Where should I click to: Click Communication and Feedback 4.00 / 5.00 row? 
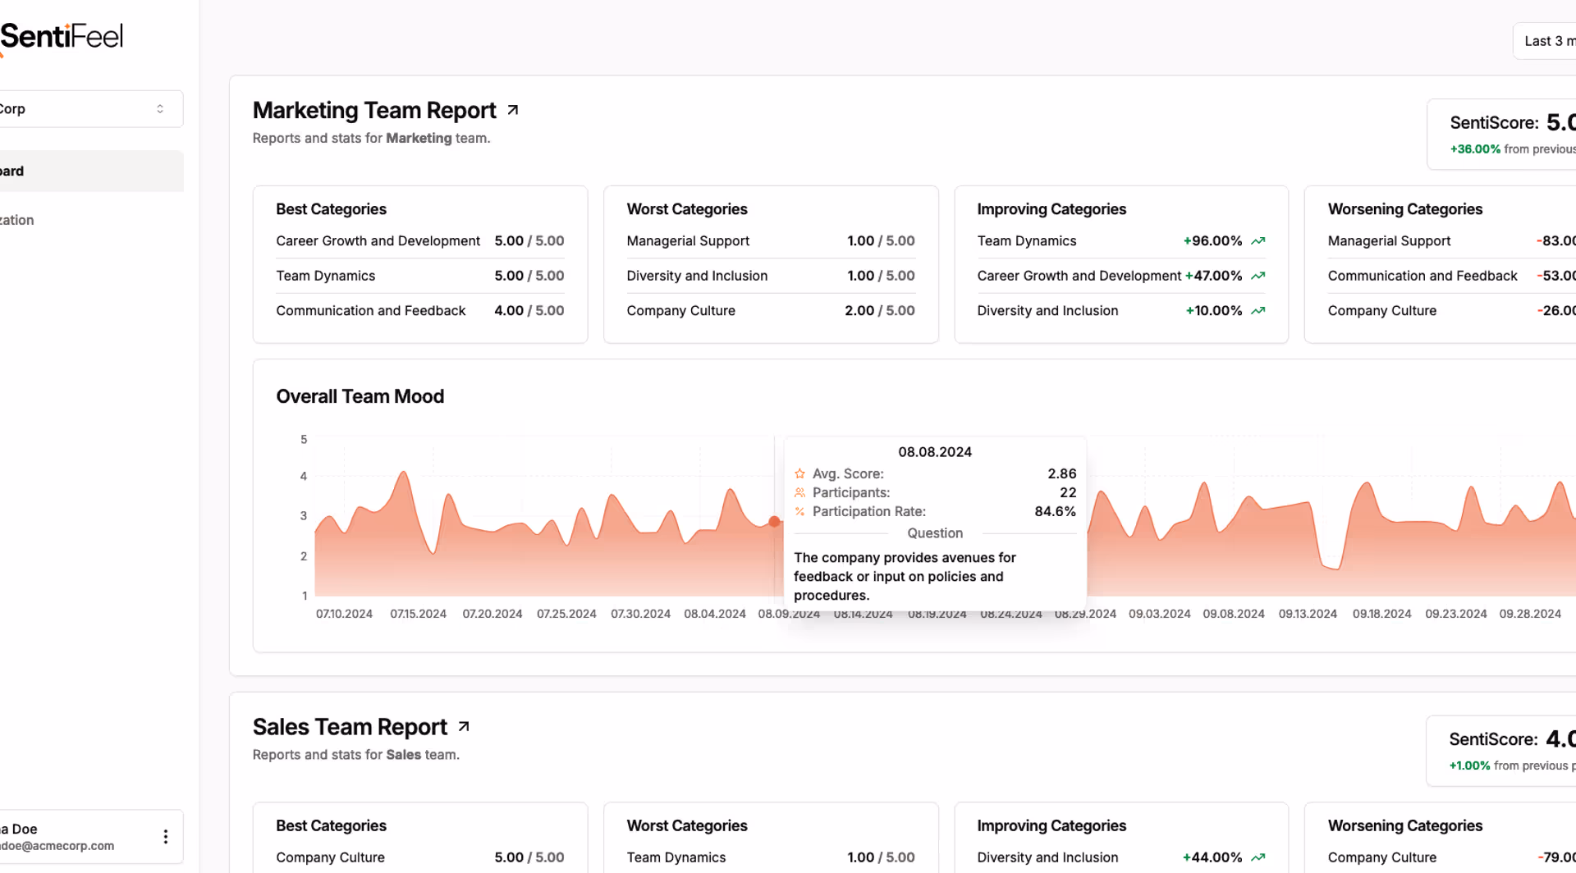coord(420,311)
